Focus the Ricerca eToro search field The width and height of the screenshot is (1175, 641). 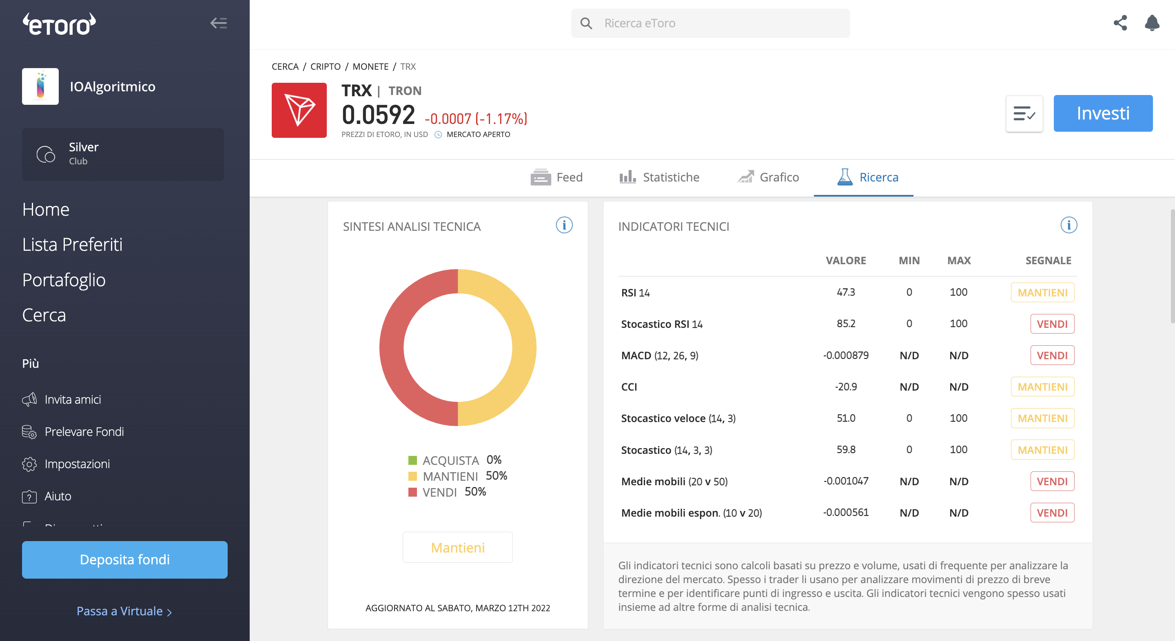[x=710, y=23]
